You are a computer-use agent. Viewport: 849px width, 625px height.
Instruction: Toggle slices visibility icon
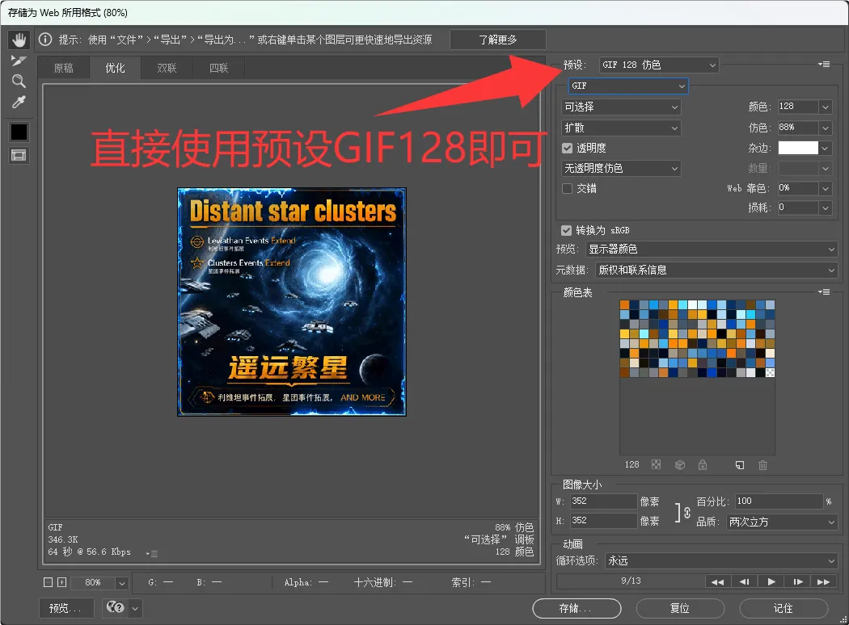point(19,156)
